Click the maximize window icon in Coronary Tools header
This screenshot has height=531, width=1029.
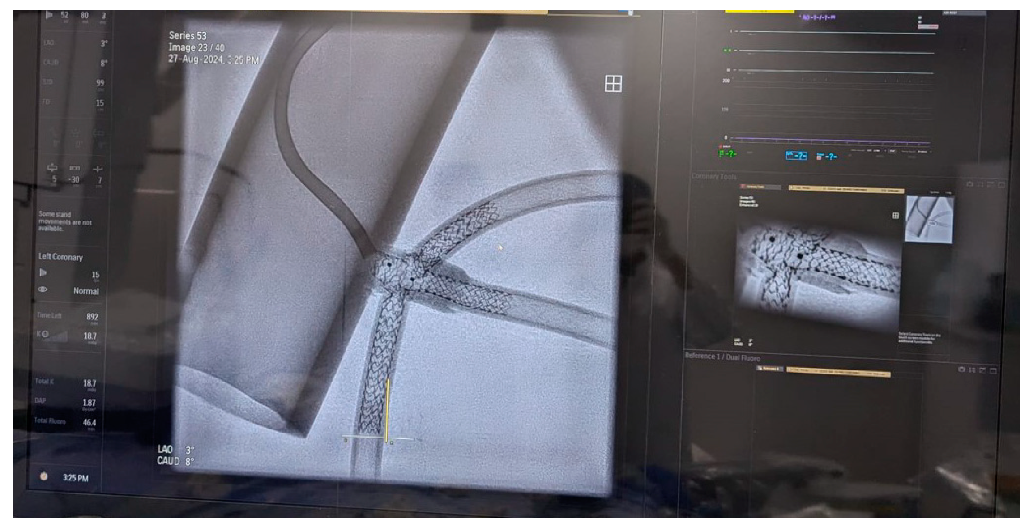(1001, 184)
